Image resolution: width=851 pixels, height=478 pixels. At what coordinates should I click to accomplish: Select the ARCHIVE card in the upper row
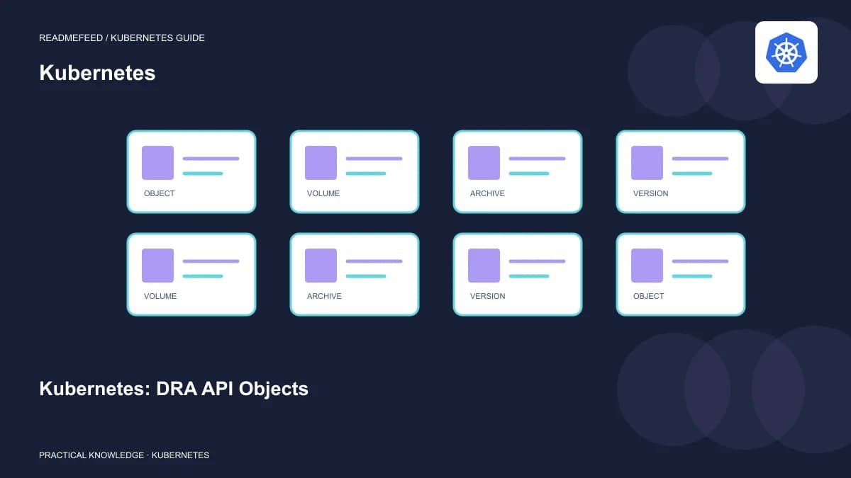point(518,171)
